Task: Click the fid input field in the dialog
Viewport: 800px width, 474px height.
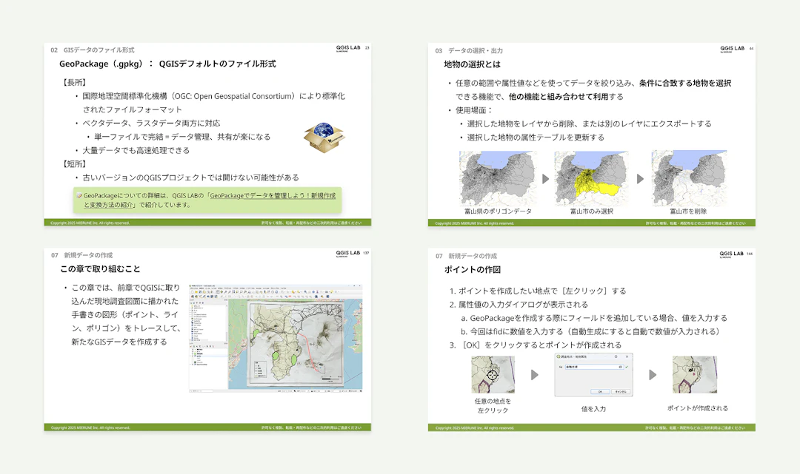Action: coord(593,367)
